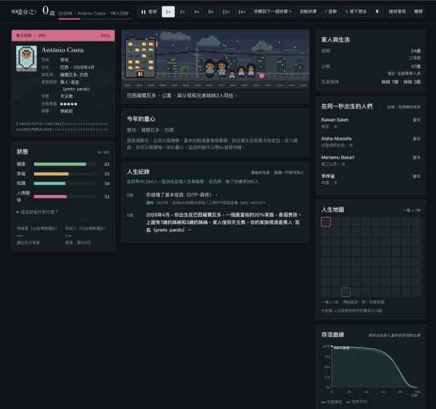Toggle the auto-choice (自動抉擇) button
Viewport: 436px width, 409px height.
point(308,12)
